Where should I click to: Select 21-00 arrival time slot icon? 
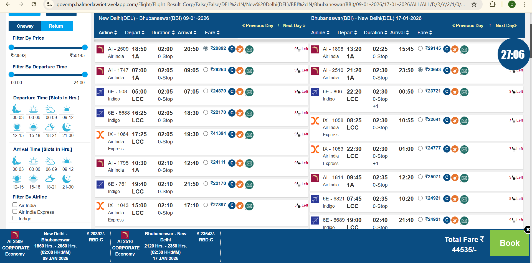pyautogui.click(x=67, y=179)
